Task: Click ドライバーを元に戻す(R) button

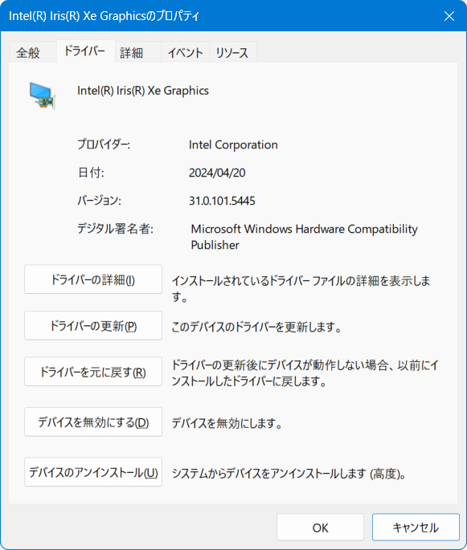Action: pos(93,372)
